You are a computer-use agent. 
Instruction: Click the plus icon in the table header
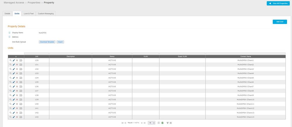pyautogui.click(x=16, y=57)
